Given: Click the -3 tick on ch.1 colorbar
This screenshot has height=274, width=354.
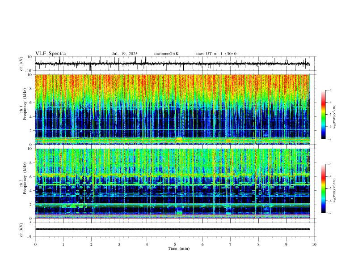Looking at the screenshot, I should pos(329,90).
